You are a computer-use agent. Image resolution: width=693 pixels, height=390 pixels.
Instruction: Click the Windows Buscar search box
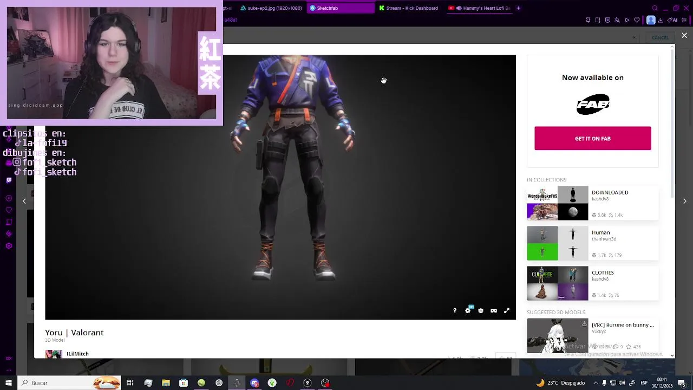pos(69,383)
